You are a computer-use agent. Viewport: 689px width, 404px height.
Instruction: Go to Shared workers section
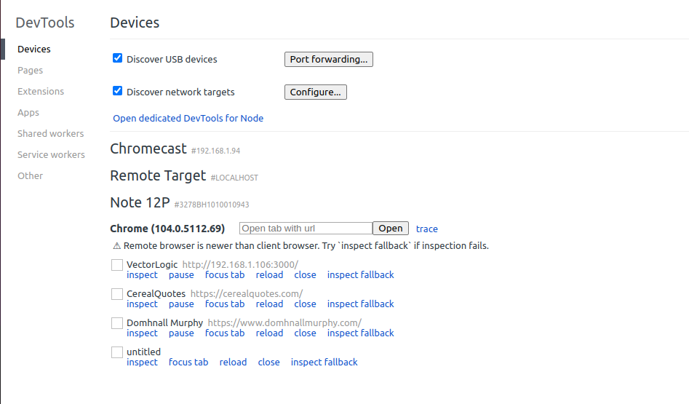click(x=50, y=134)
